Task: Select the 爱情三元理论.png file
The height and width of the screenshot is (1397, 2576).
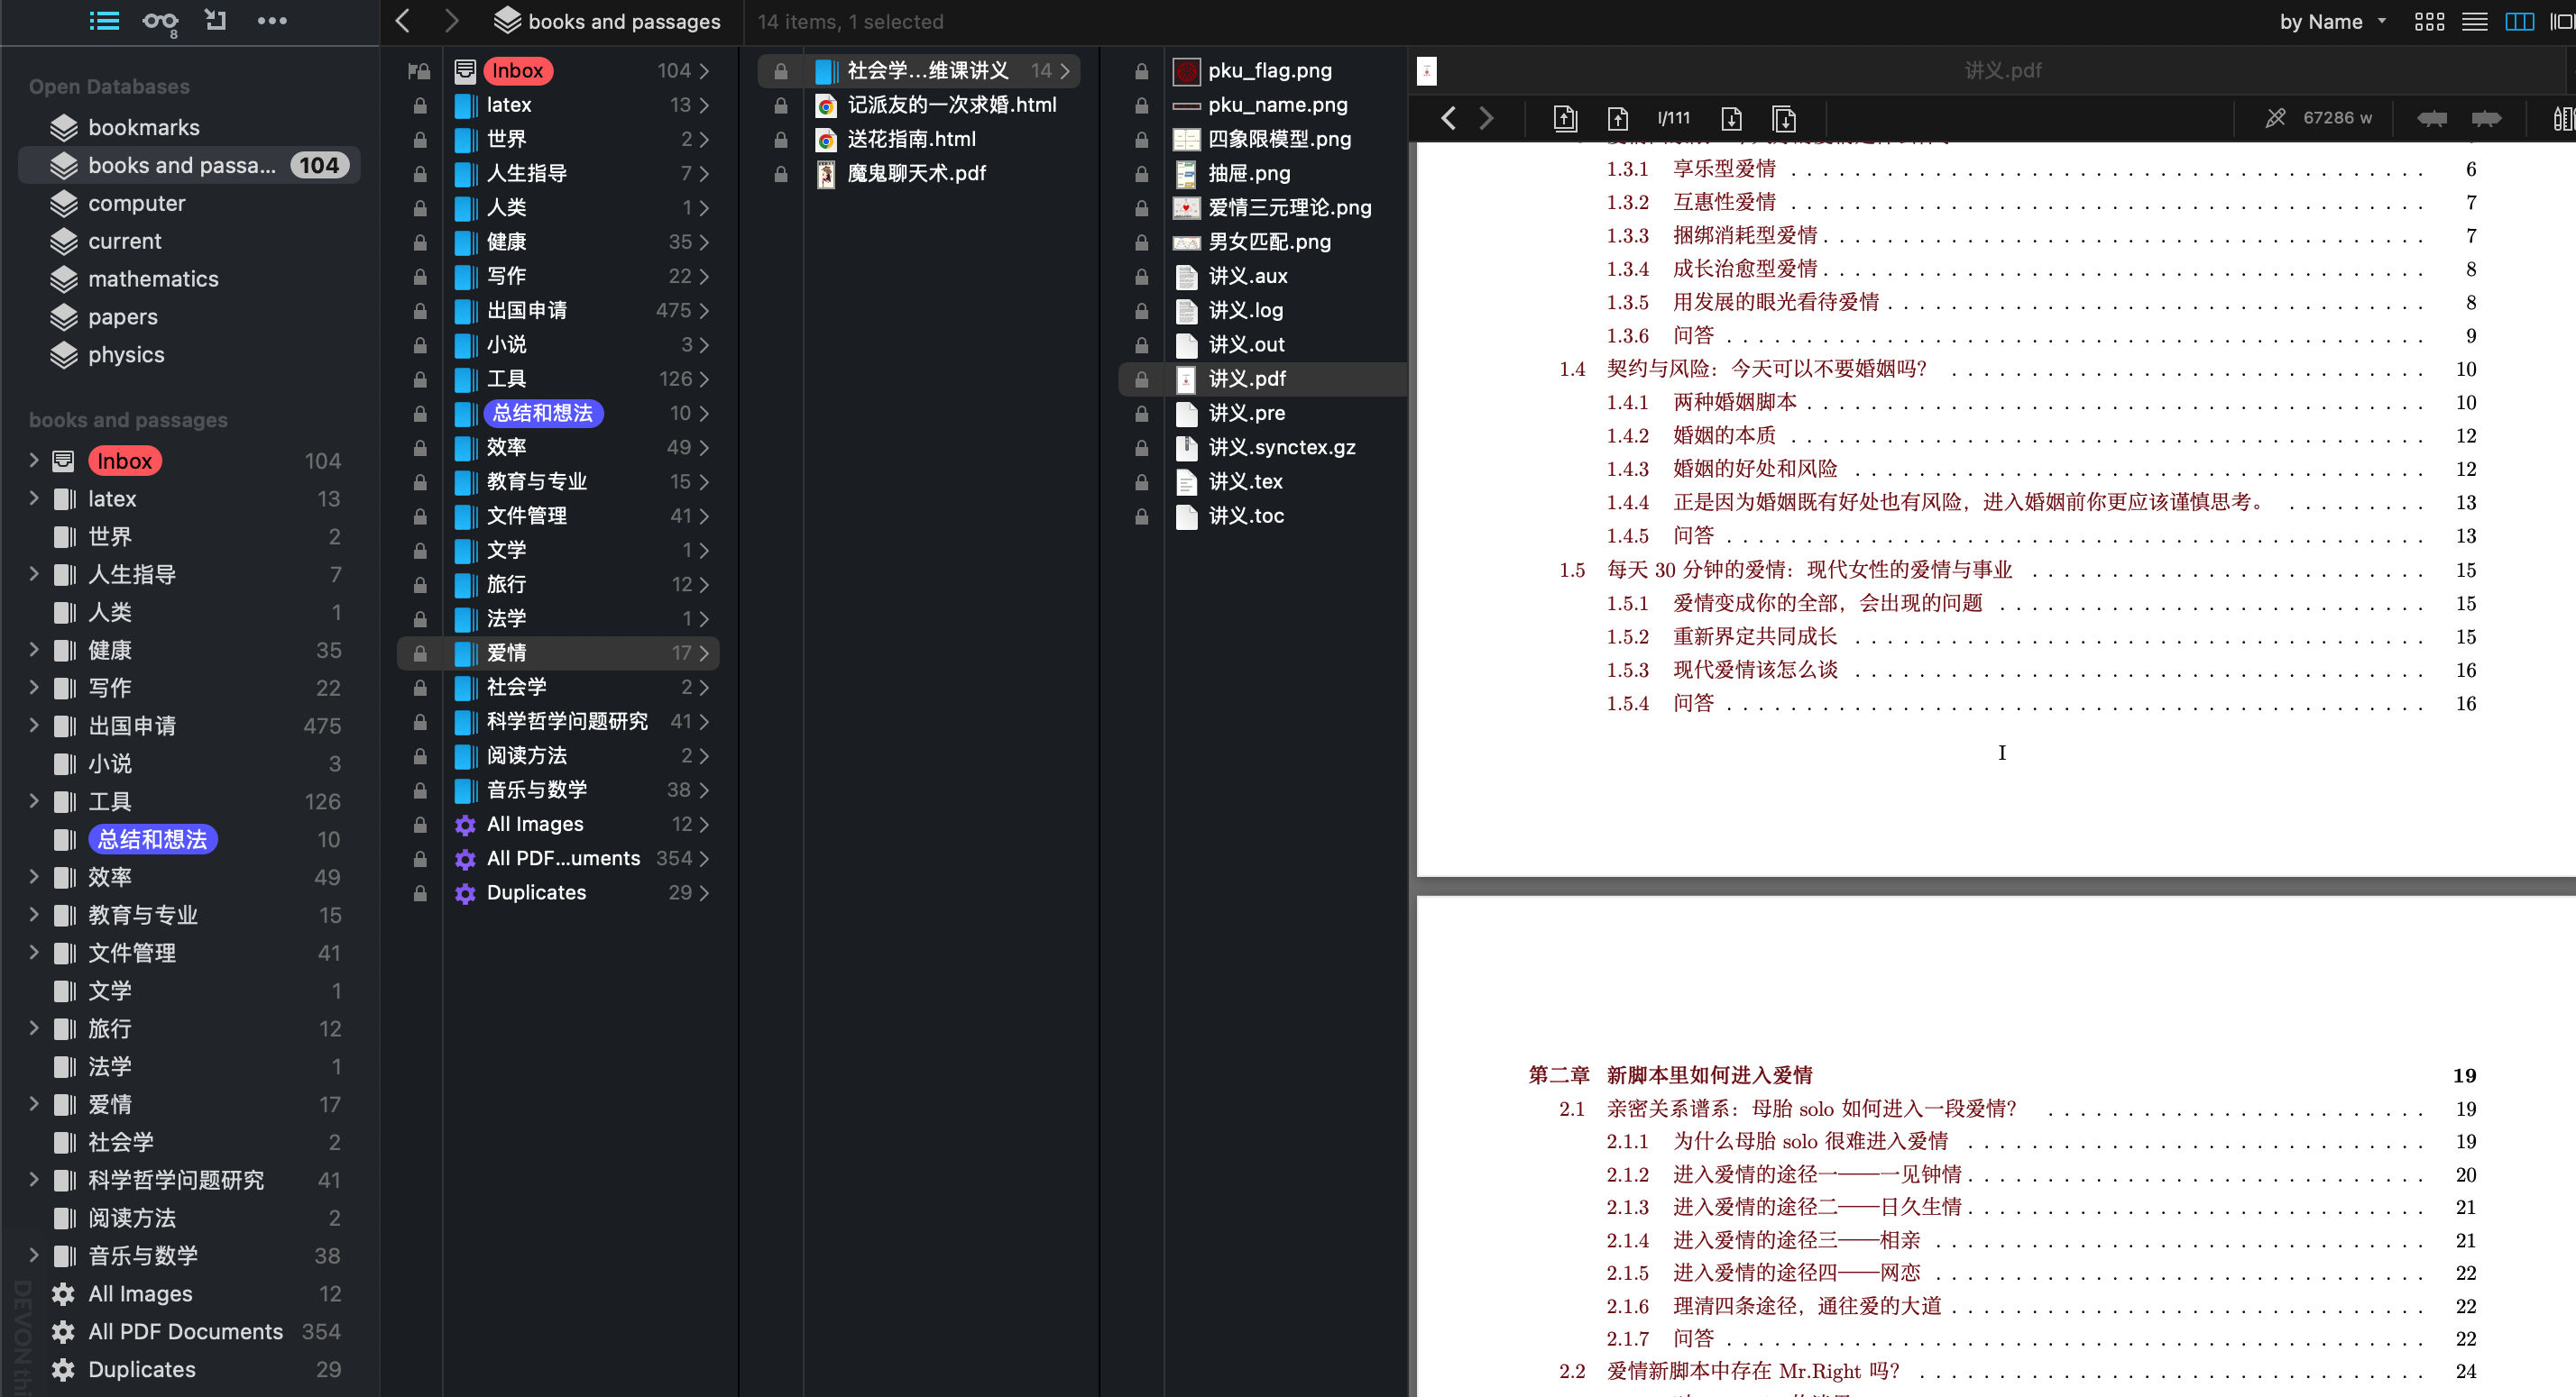Action: pos(1289,208)
